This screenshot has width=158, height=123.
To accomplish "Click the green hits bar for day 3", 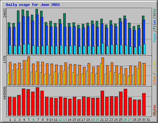I will [x=18, y=16].
